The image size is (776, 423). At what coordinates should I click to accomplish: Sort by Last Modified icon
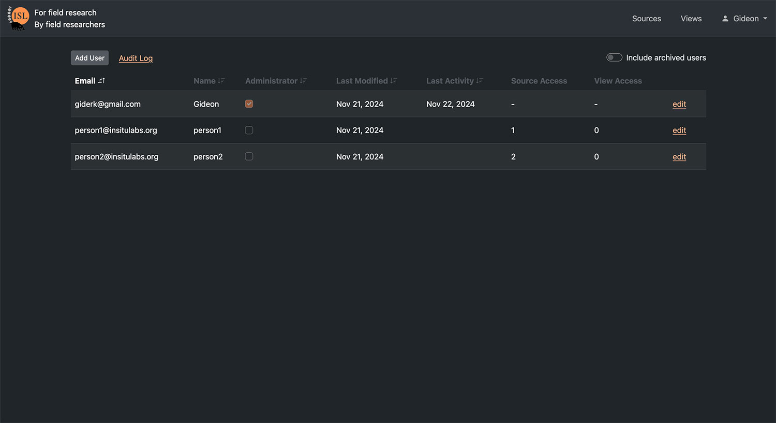coord(394,81)
